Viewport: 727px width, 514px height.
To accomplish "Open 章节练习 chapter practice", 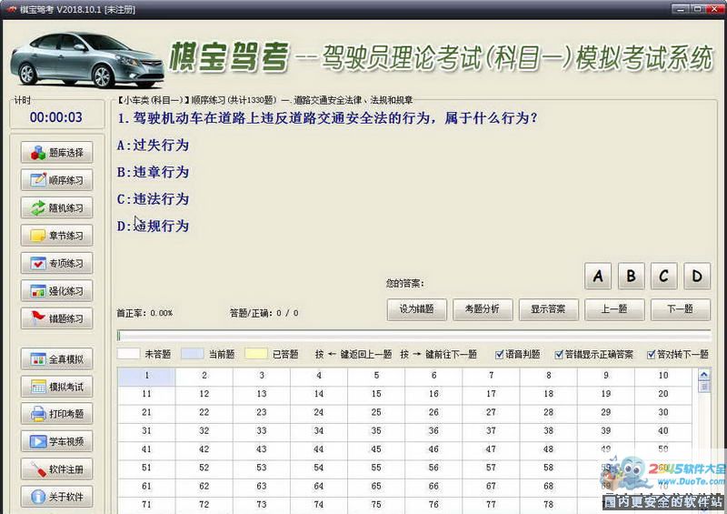I will coord(56,236).
